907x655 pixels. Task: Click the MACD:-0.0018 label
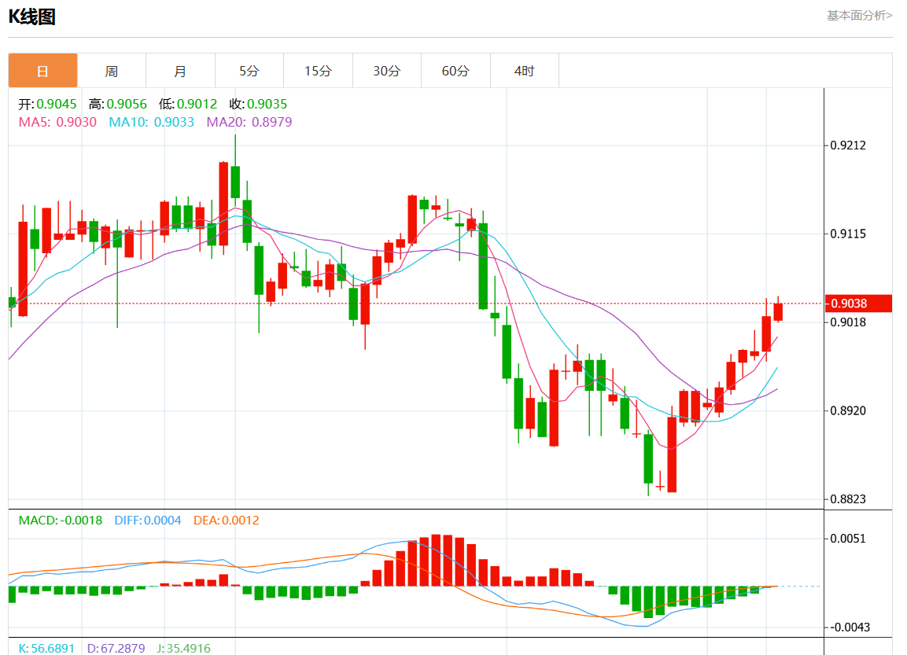60,521
